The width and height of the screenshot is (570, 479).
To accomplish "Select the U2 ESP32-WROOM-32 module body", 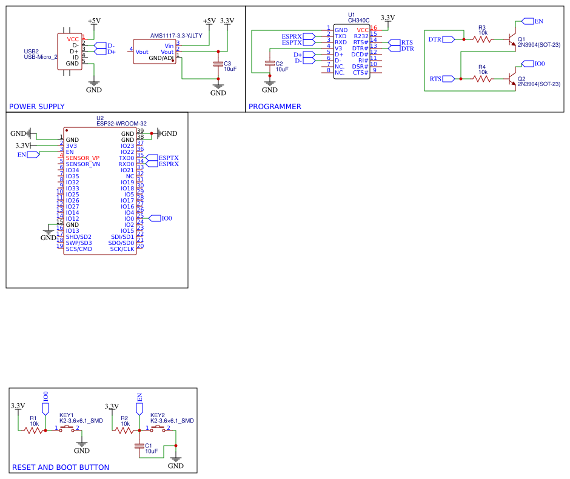I will pos(100,191).
